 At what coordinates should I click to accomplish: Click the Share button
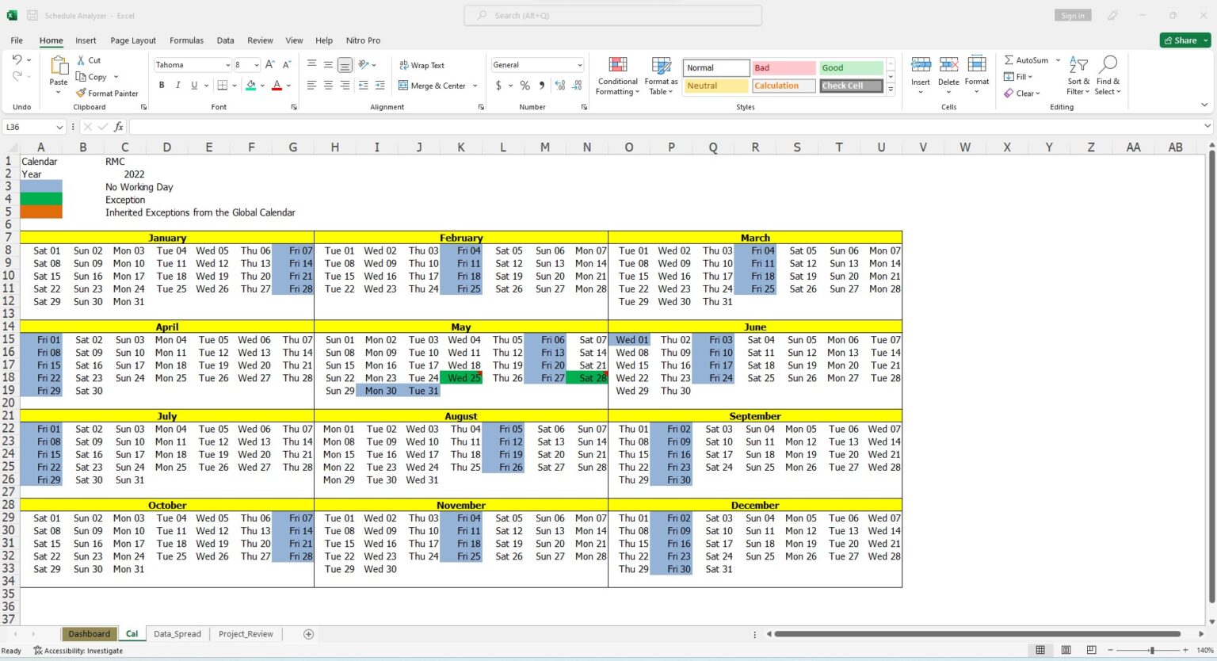1185,40
